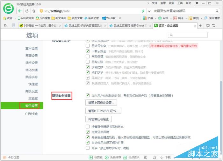This screenshot has height=161, width=223.
Task: Expand the address bar dropdown arrow
Action: click(x=149, y=11)
